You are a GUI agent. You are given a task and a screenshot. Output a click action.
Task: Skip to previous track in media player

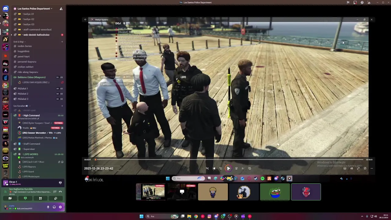click(x=214, y=168)
